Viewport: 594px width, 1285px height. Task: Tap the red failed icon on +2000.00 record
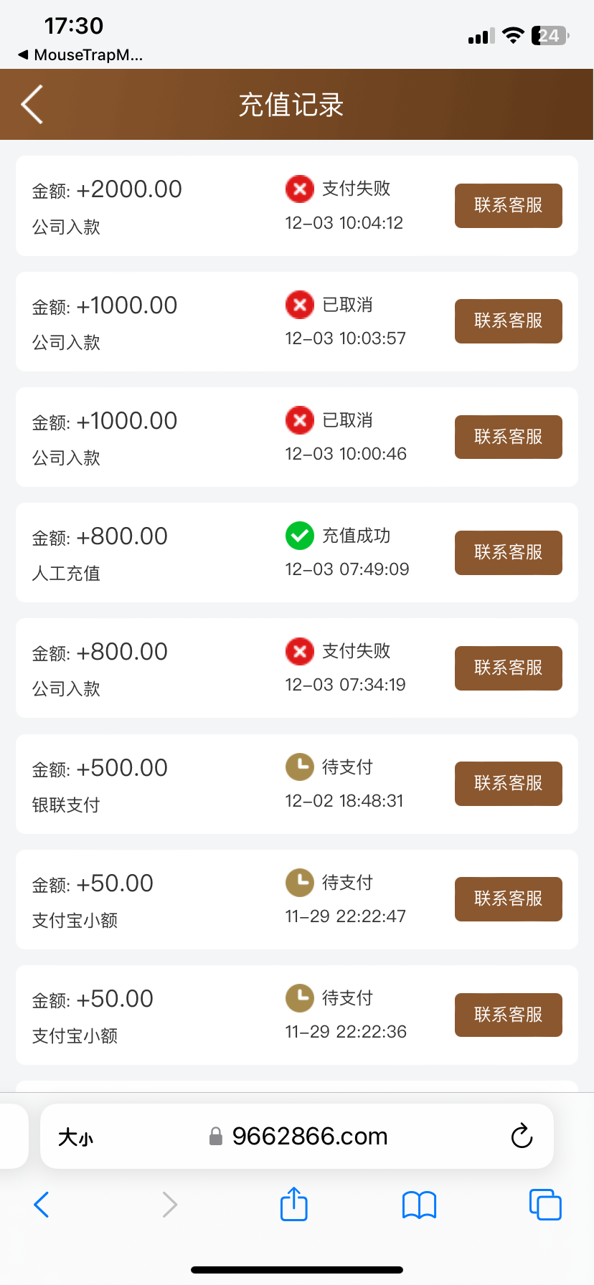click(x=300, y=189)
